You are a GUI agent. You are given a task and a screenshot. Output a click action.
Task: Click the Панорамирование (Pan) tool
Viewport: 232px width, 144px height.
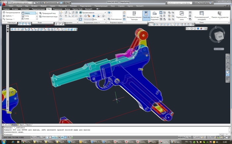pyautogui.click(x=12, y=13)
